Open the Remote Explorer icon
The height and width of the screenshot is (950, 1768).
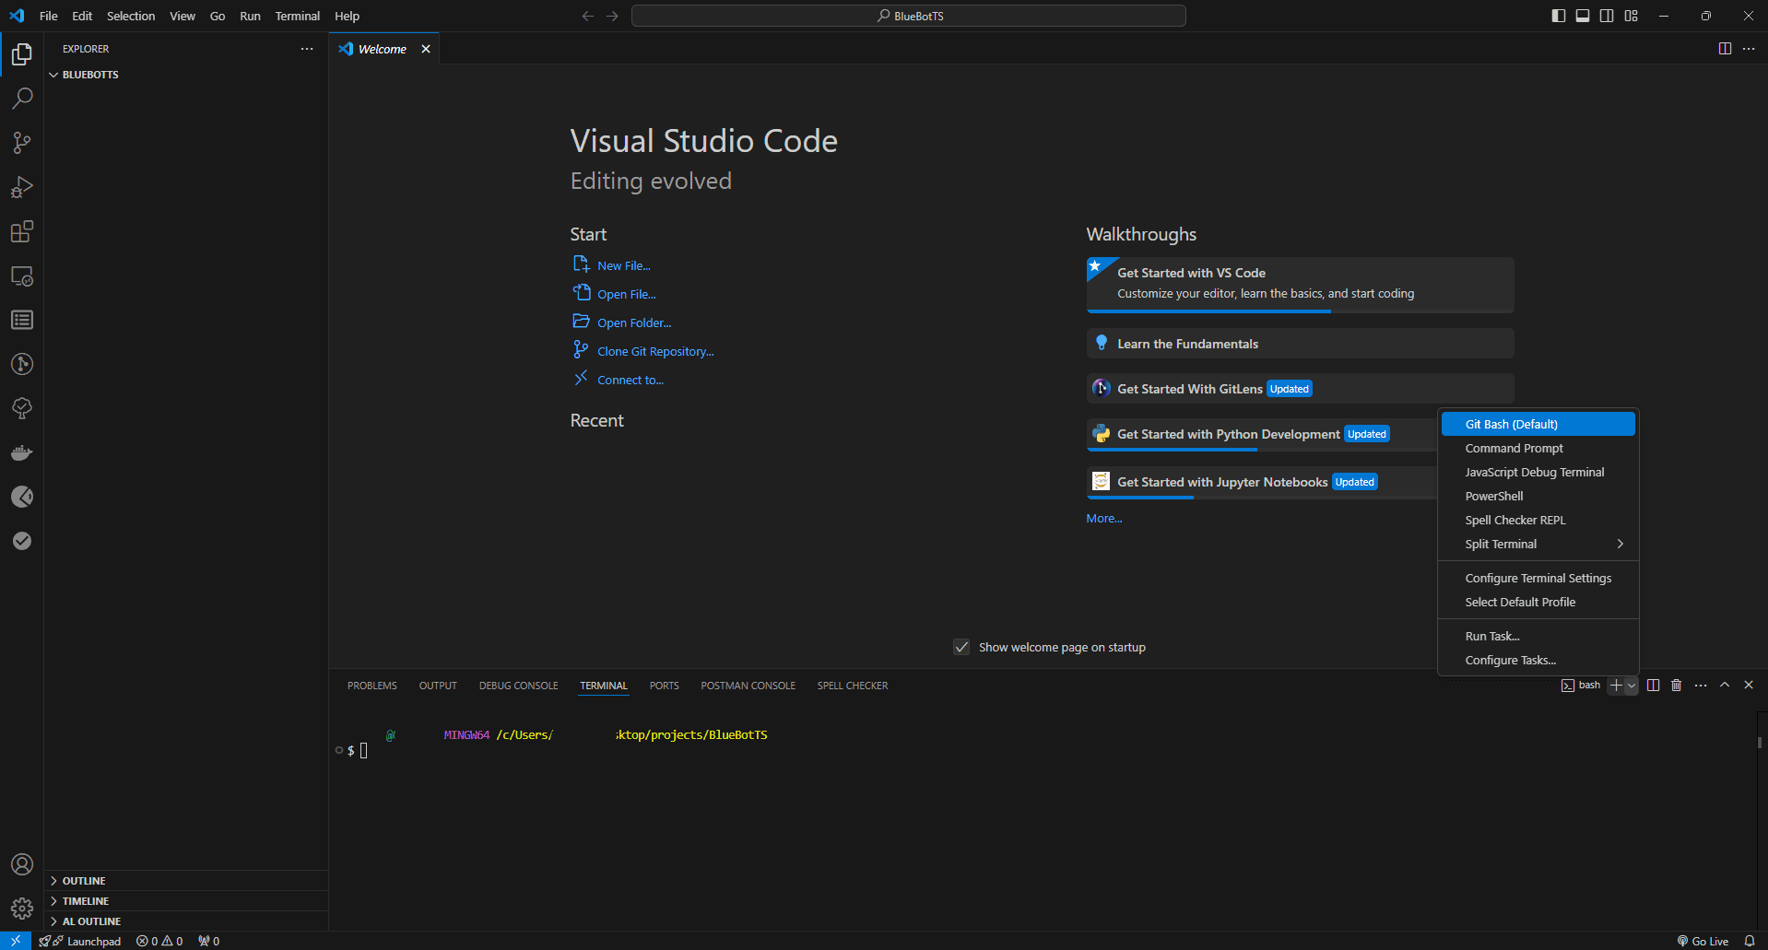click(22, 276)
